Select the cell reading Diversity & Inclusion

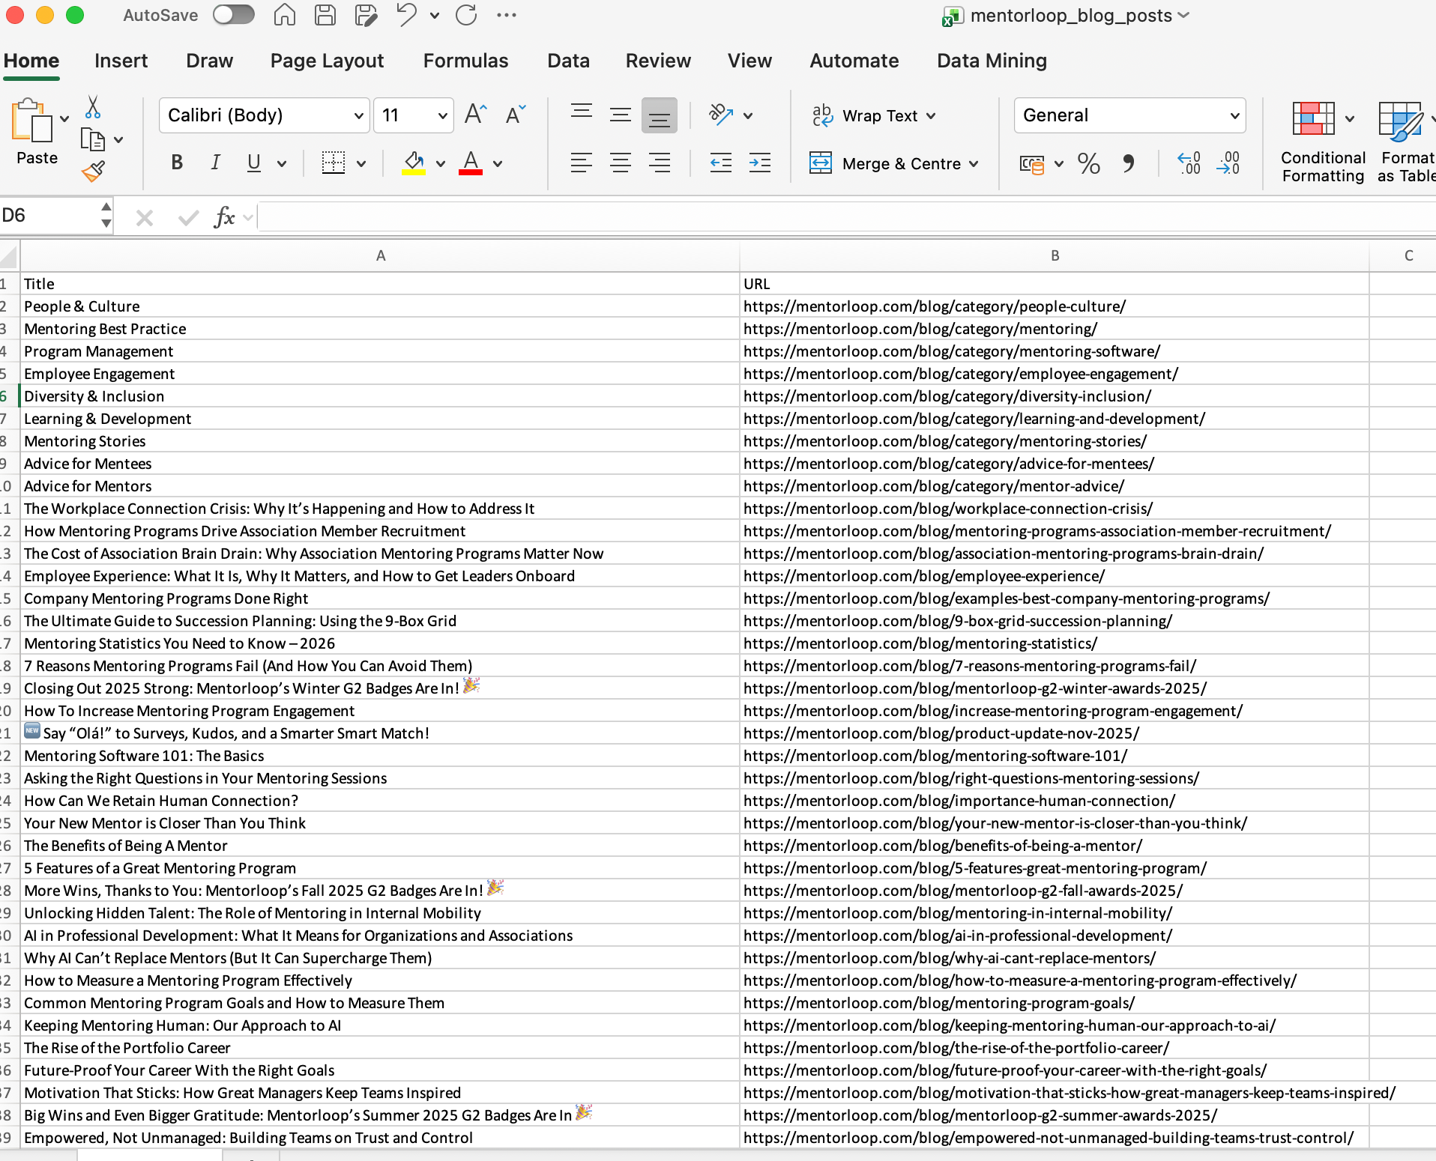click(380, 396)
